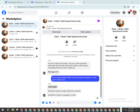The height and width of the screenshot is (112, 140).
Task: Open taskbar clock showing 10:14 PM
Action: 131,110
